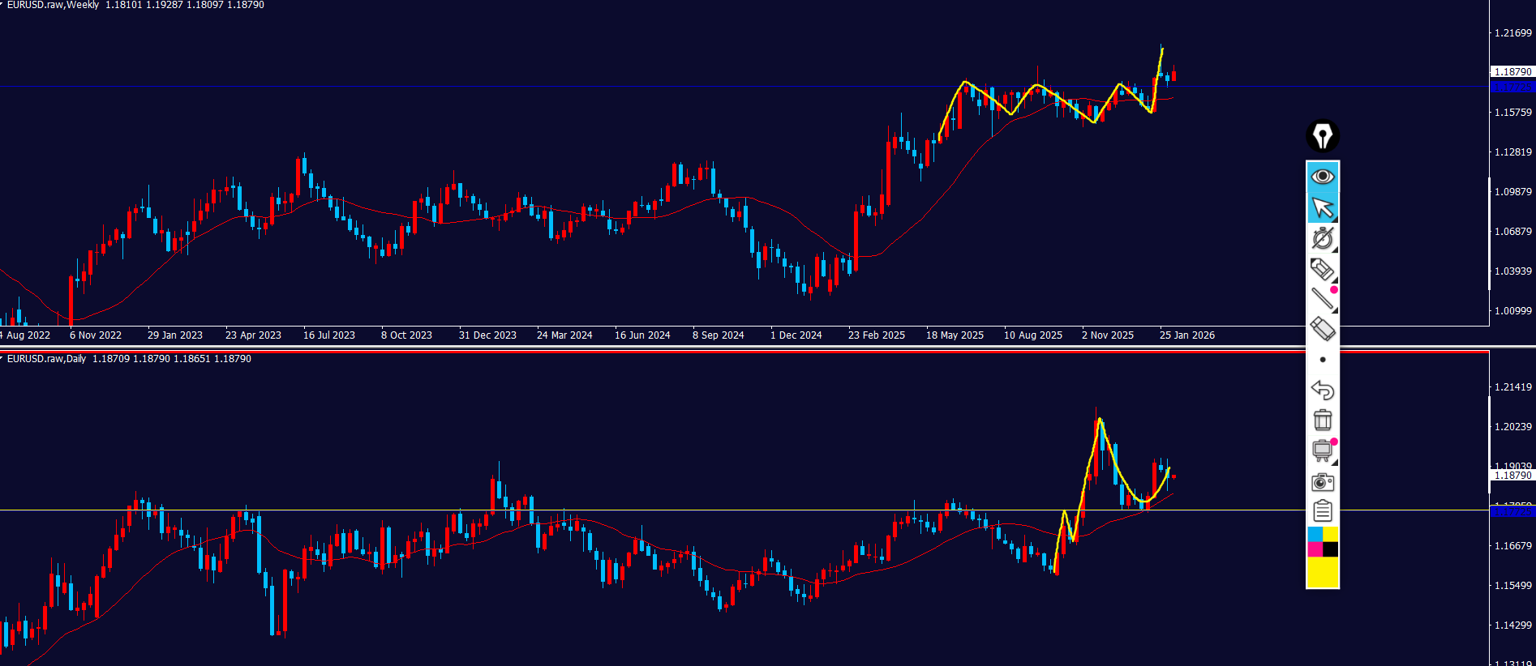
Task: Click the EURUSD.raw,Weekly chart title
Action: (x=53, y=5)
